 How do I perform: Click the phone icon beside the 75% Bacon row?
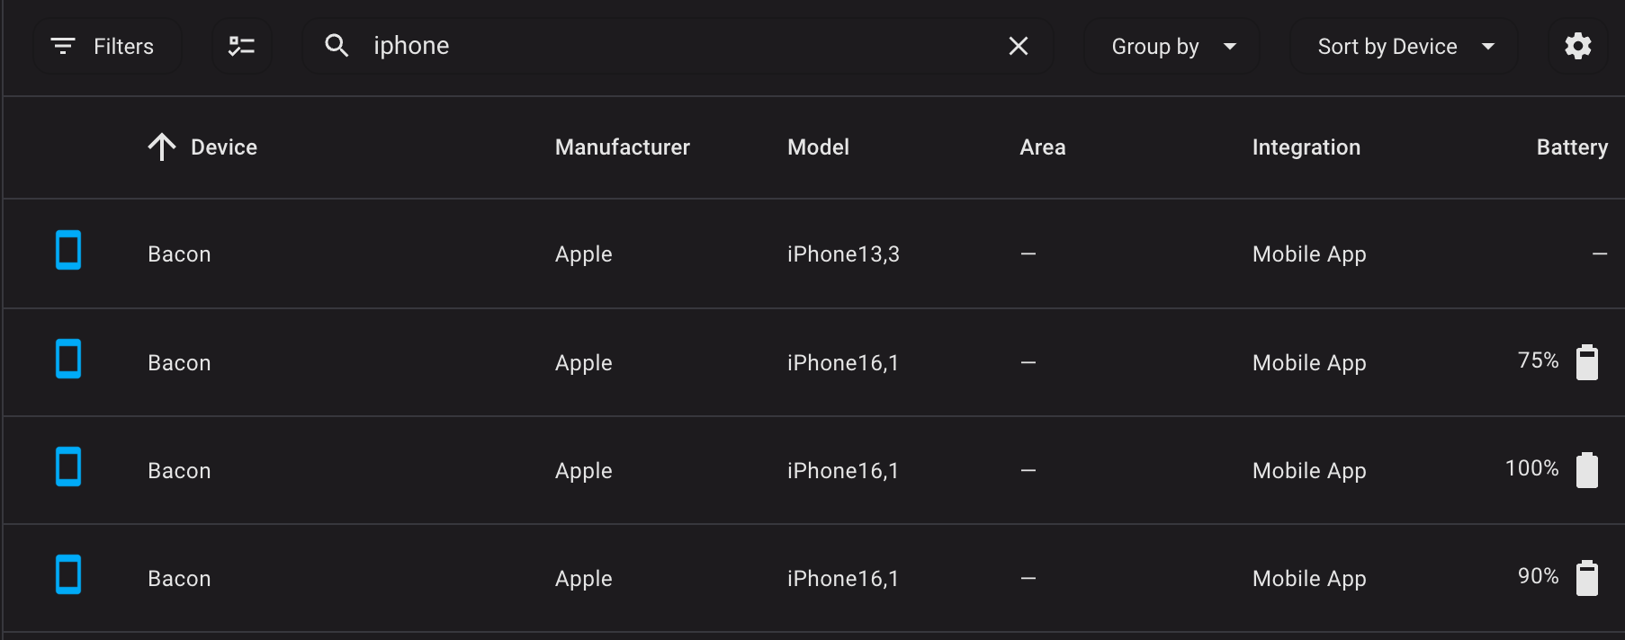pyautogui.click(x=68, y=360)
